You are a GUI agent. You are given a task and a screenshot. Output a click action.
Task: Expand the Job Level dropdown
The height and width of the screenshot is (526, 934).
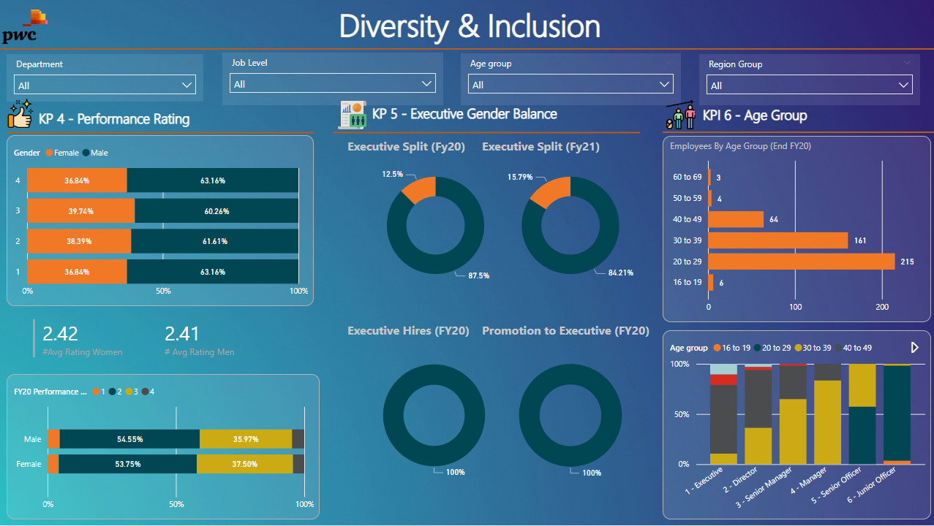(x=333, y=84)
